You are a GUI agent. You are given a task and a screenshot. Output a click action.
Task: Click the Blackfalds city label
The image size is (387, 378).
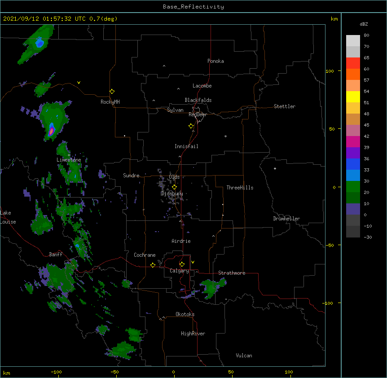[198, 100]
